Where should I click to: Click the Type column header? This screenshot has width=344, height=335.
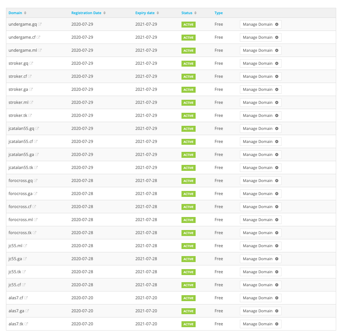(x=219, y=13)
